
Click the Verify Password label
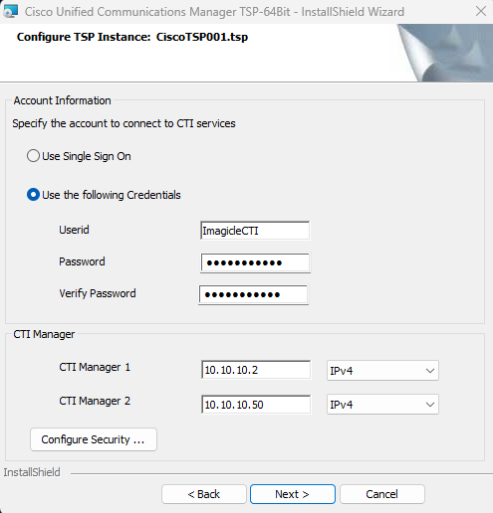[98, 293]
